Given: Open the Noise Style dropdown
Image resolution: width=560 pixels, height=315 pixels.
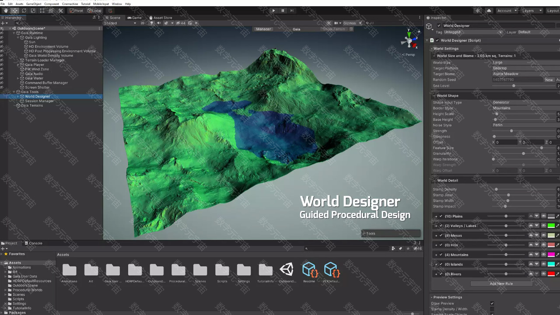Looking at the screenshot, I should (526, 125).
